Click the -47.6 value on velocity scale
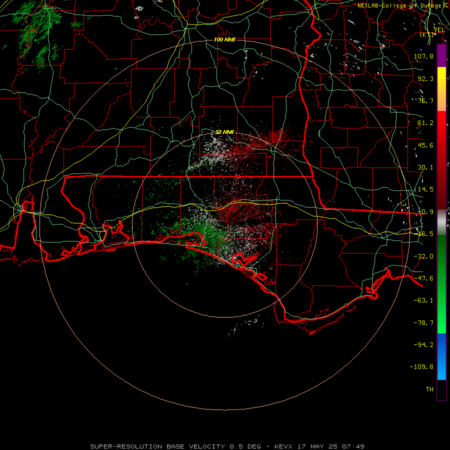The height and width of the screenshot is (450, 450). (x=423, y=278)
